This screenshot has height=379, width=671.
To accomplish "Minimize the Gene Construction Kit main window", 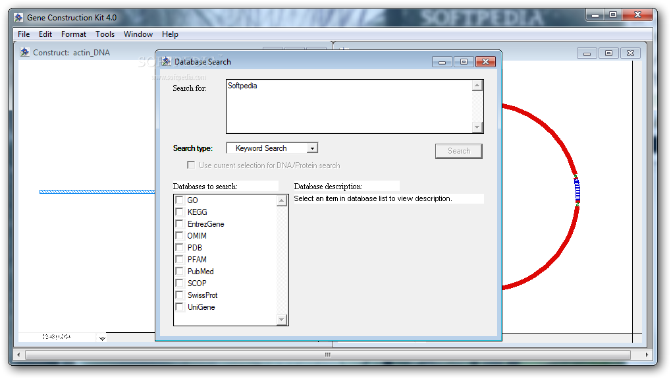I will [595, 15].
